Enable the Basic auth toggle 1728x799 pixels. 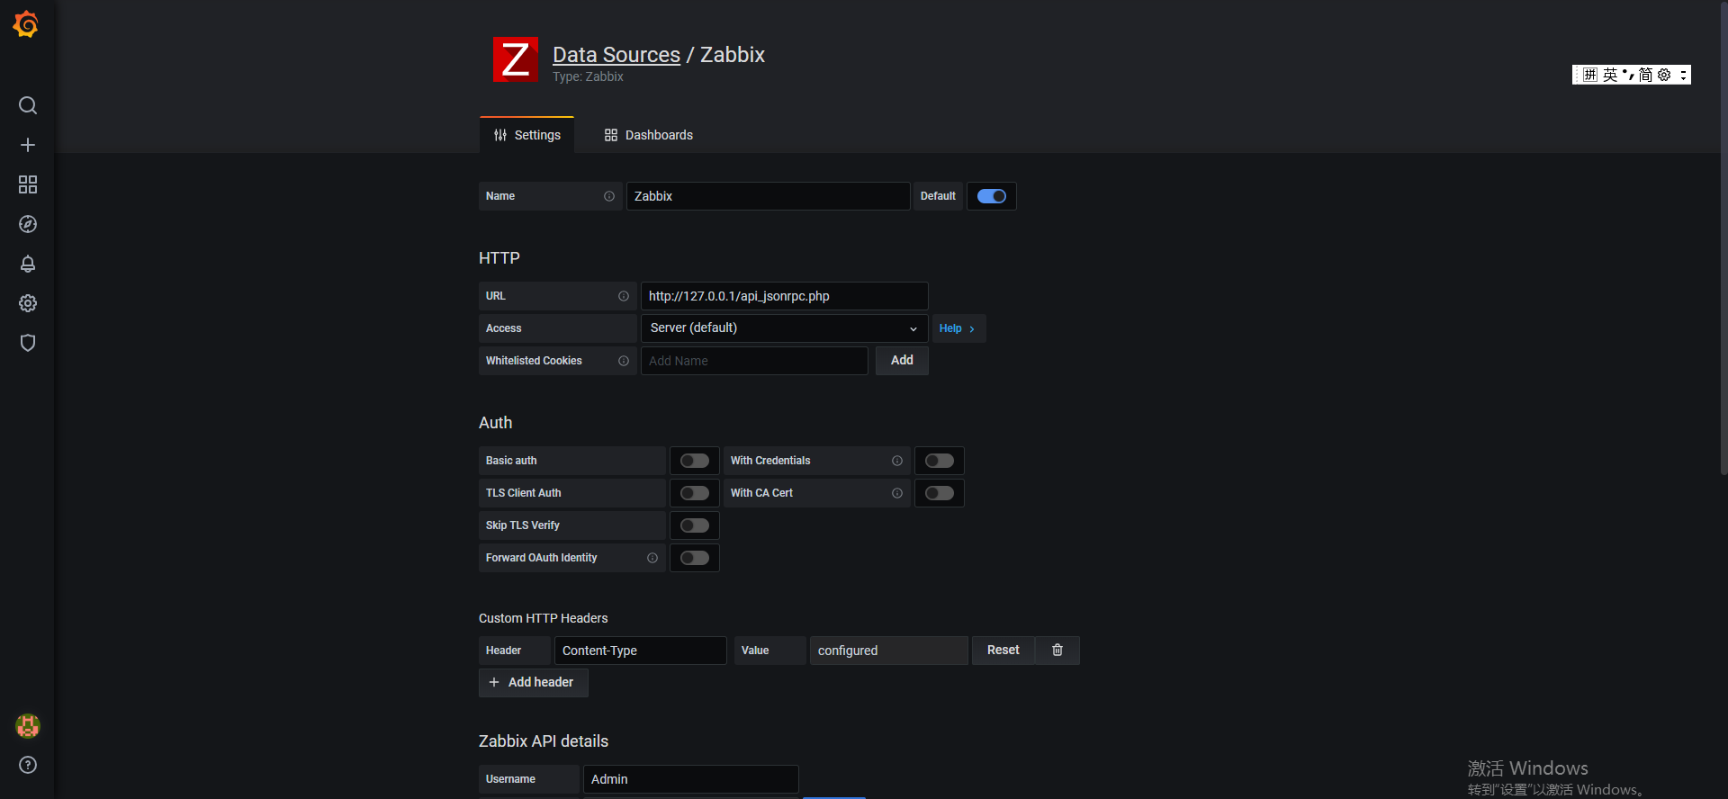click(x=694, y=461)
